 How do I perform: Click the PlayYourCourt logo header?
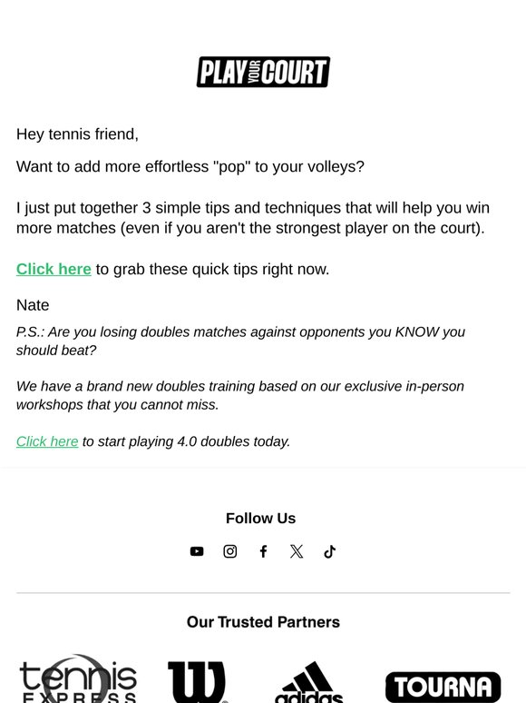pyautogui.click(x=263, y=72)
